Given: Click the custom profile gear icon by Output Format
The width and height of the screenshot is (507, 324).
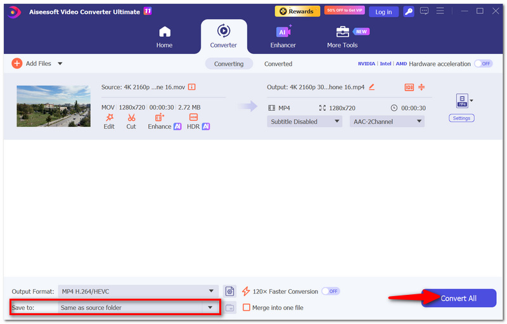Looking at the screenshot, I should 229,291.
